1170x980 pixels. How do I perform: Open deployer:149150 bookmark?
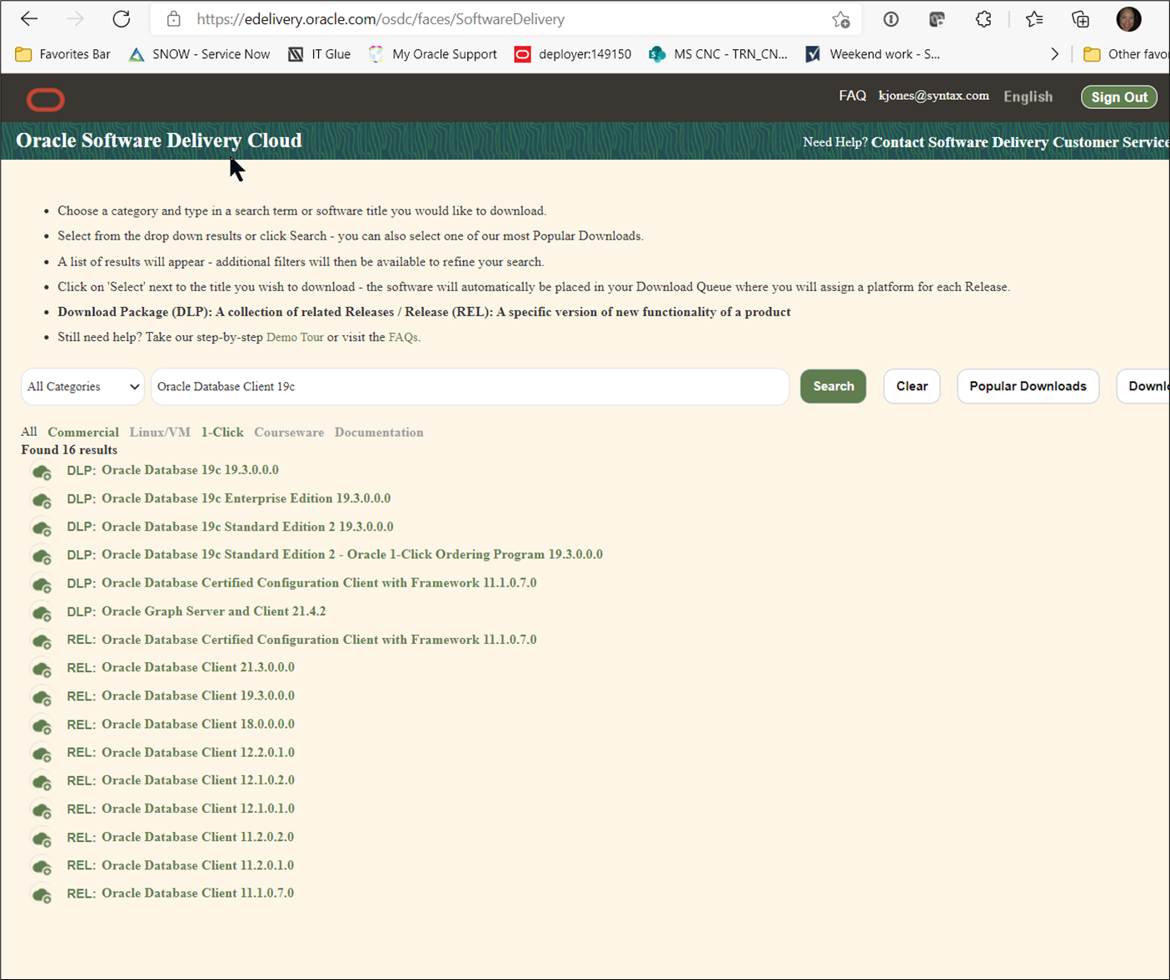[573, 54]
